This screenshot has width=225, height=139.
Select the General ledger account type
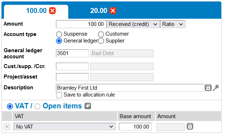[59, 41]
